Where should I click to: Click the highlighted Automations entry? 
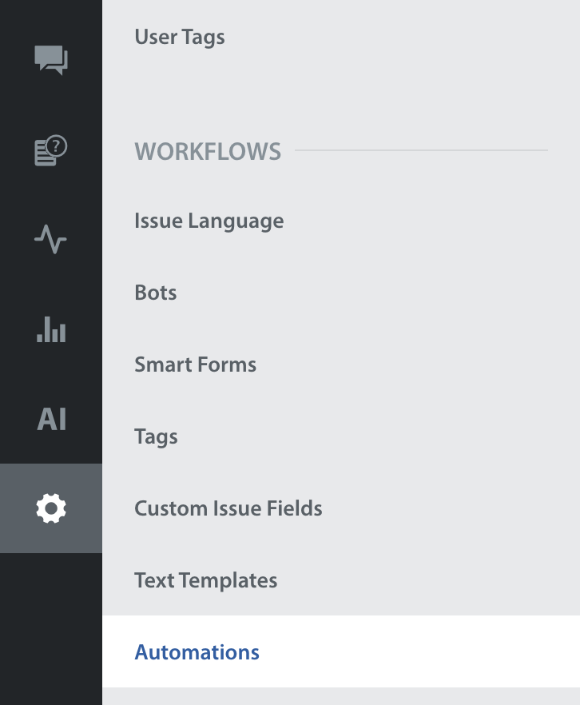coord(197,652)
